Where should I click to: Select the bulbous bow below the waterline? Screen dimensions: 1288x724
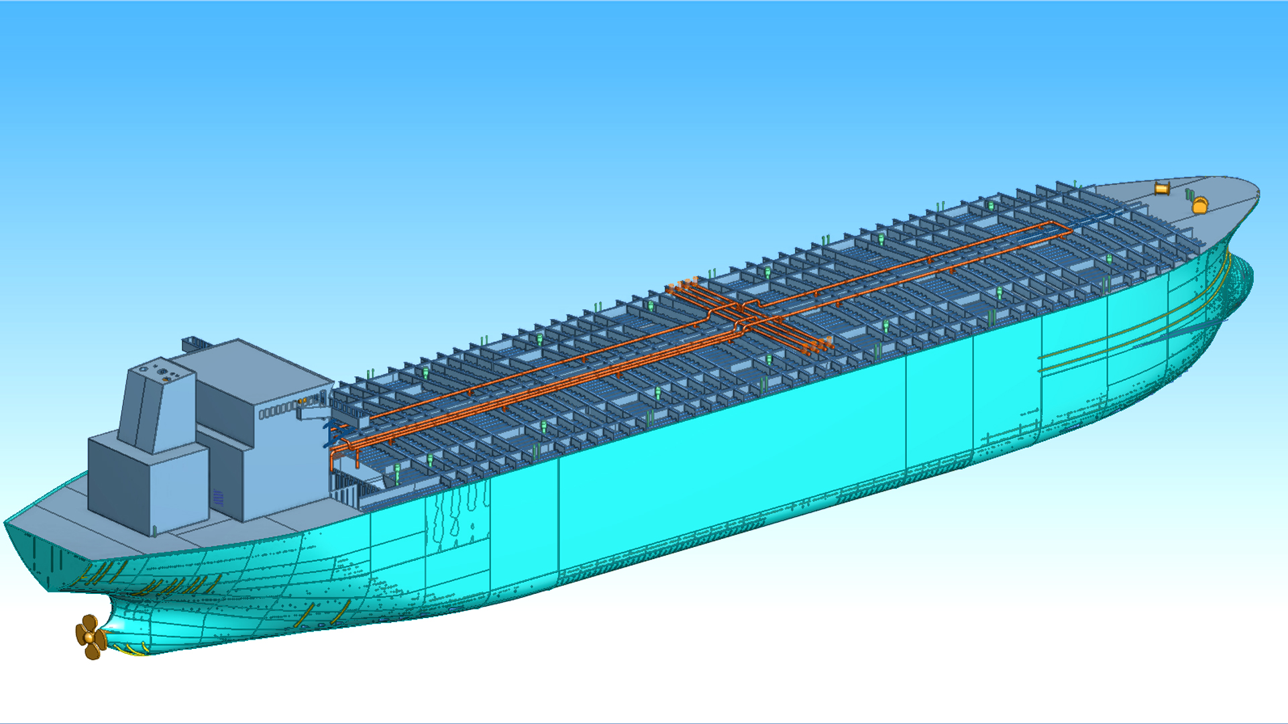point(1242,282)
